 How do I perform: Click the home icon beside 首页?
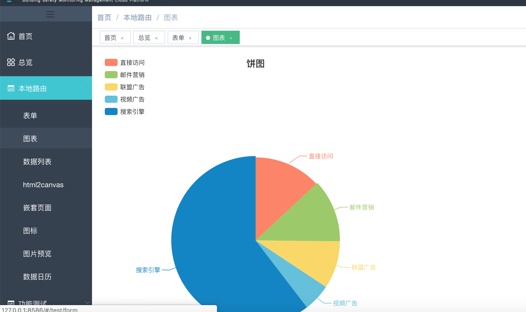pyautogui.click(x=11, y=36)
